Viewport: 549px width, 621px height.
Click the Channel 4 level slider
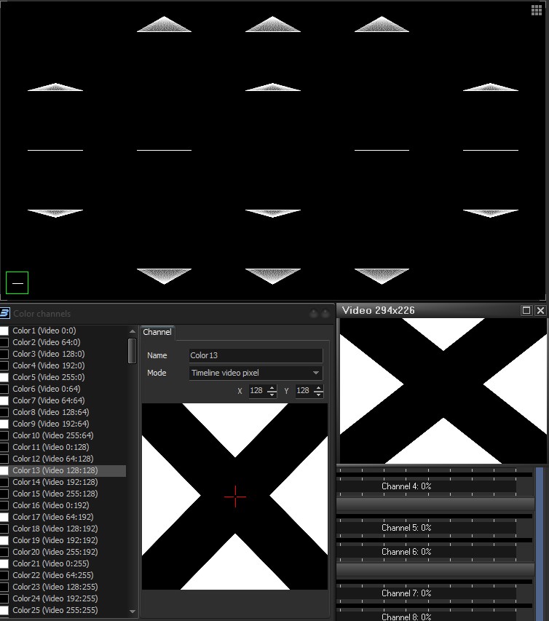tap(426, 486)
